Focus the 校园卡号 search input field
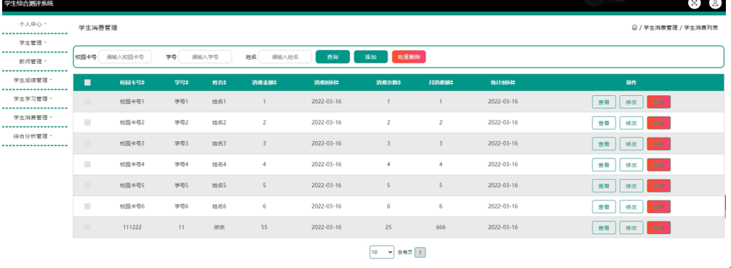 click(x=126, y=57)
